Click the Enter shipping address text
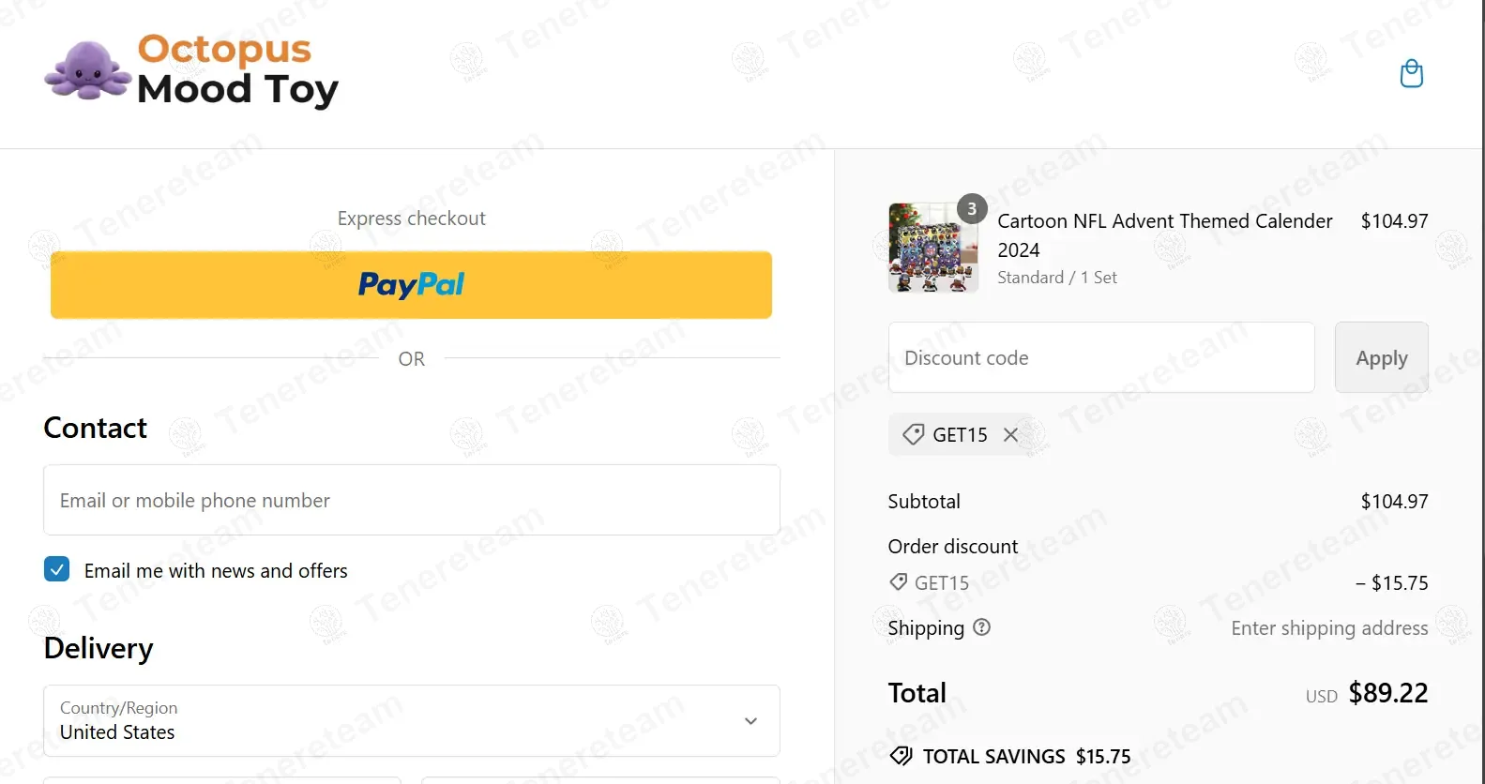Screen dimensions: 1485x784 pos(1329,628)
